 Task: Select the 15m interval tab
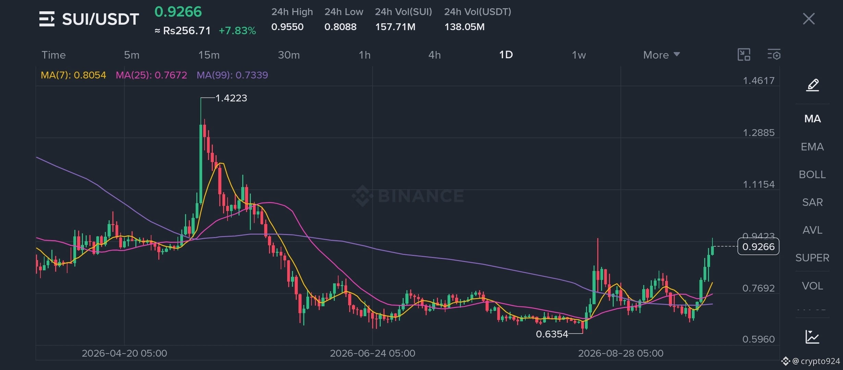pyautogui.click(x=209, y=55)
